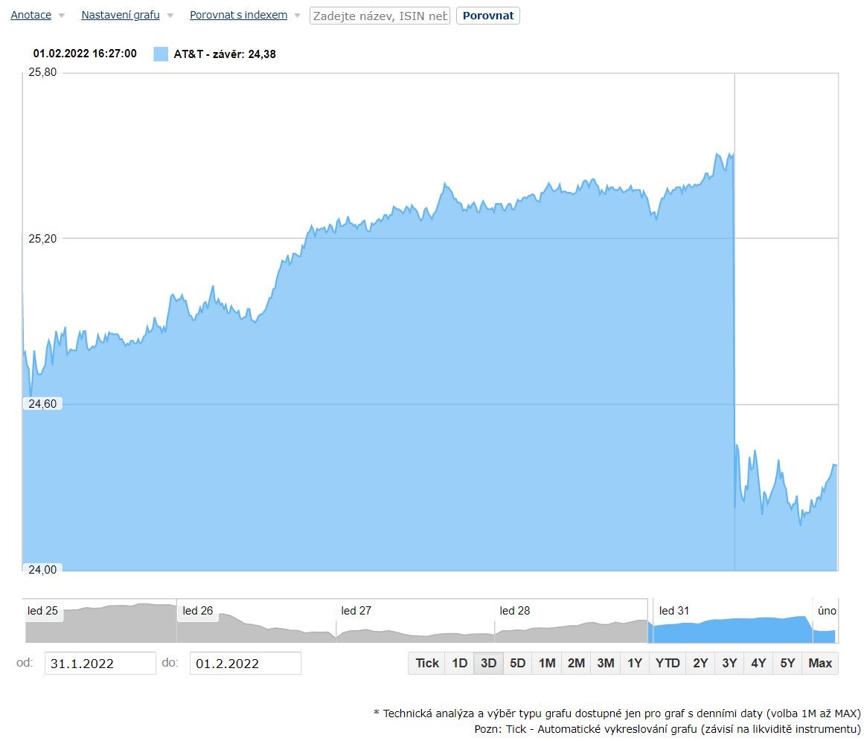Open the Anotace dropdown arrow

(61, 16)
